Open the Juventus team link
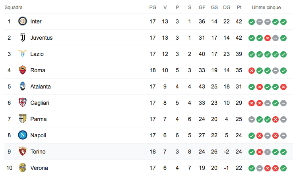This screenshot has width=293, height=175. point(41,38)
